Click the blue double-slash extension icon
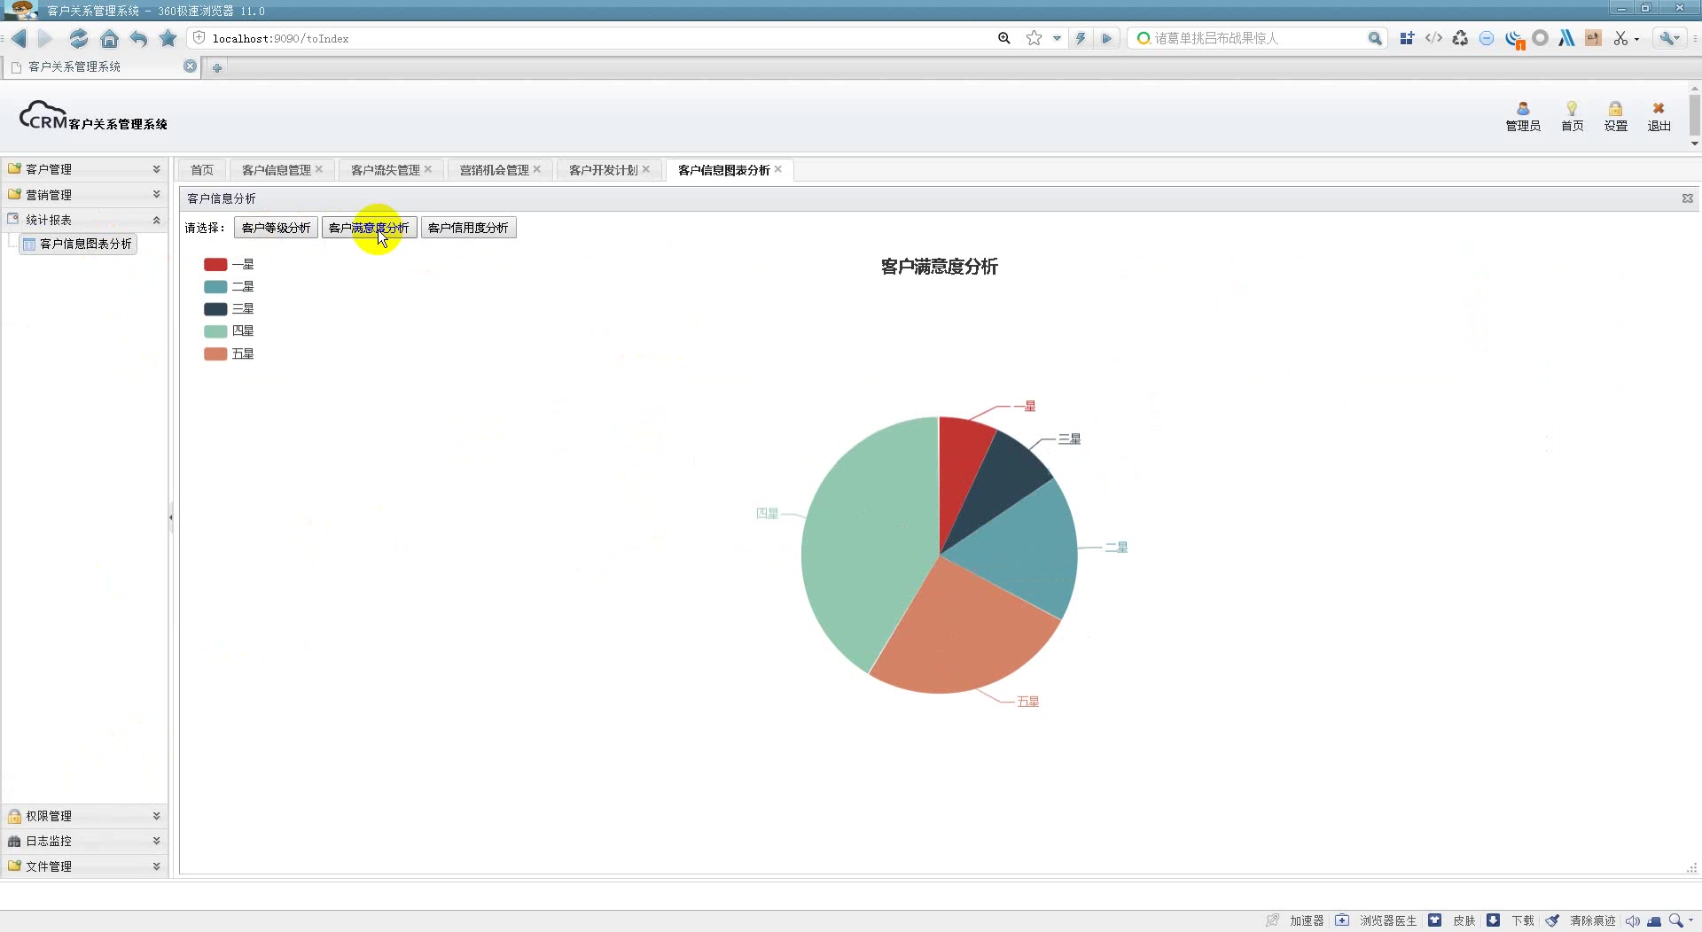 pyautogui.click(x=1566, y=38)
